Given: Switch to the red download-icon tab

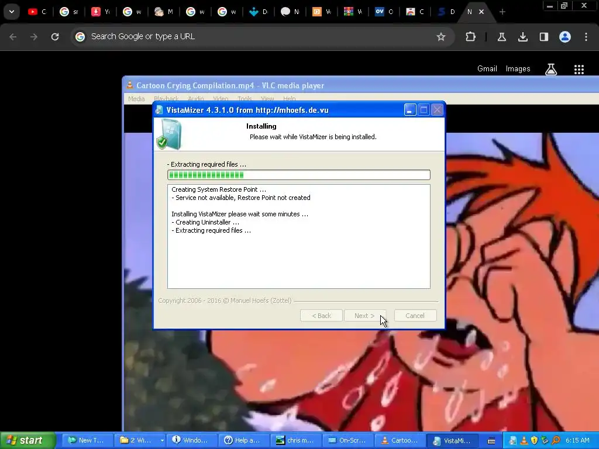Looking at the screenshot, I should point(101,12).
